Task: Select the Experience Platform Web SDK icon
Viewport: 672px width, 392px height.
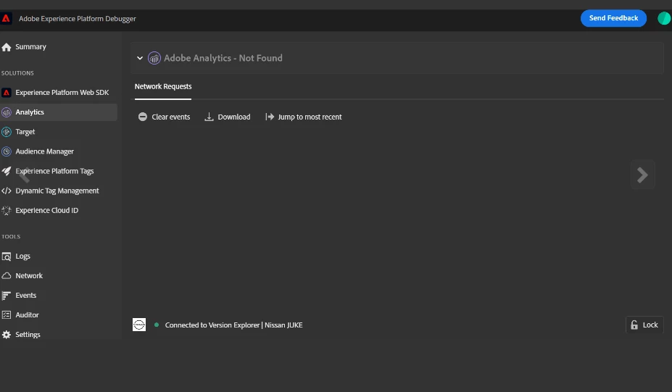Action: 6,93
